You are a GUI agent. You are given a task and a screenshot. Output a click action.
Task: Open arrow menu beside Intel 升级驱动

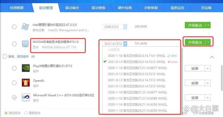[208, 25]
